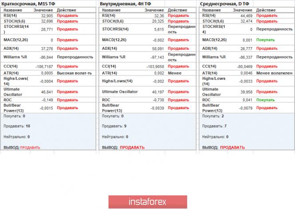Image resolution: width=295 pixels, height=209 pixels.
Task: Click 'Менее' ATR action cell in 4H table
Action: pos(175,73)
